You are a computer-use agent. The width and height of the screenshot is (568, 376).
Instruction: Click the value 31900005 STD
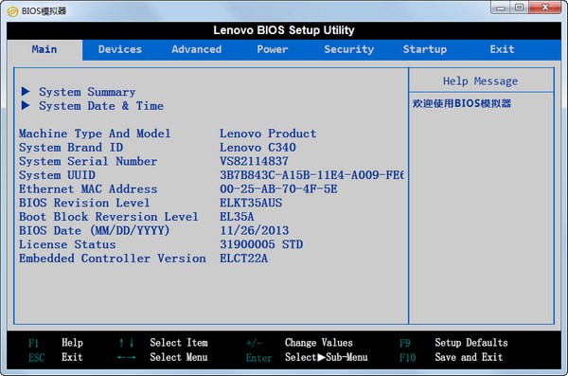(261, 244)
